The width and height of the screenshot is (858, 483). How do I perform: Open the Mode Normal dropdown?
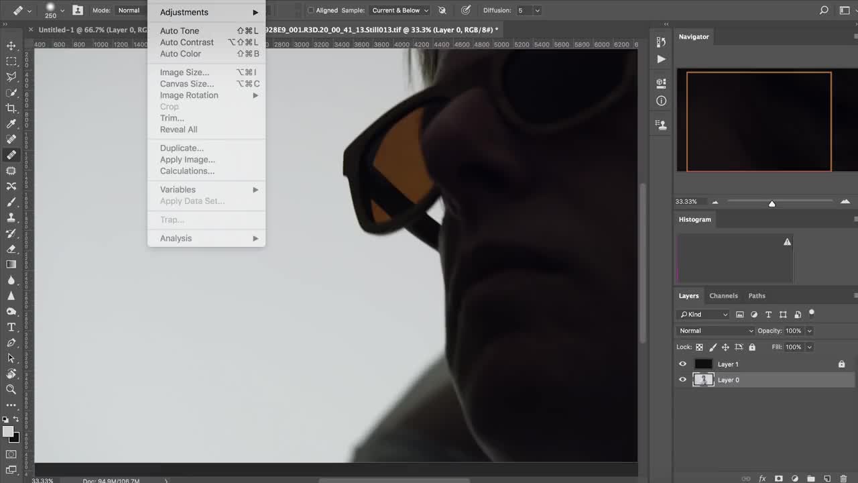point(130,10)
